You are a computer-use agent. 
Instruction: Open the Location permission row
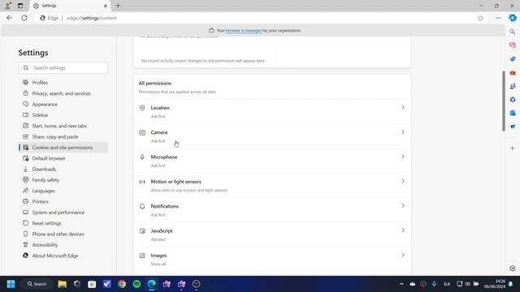[272, 112]
